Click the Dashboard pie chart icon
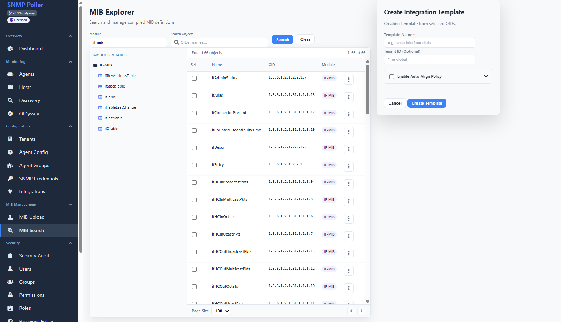 coord(10,49)
